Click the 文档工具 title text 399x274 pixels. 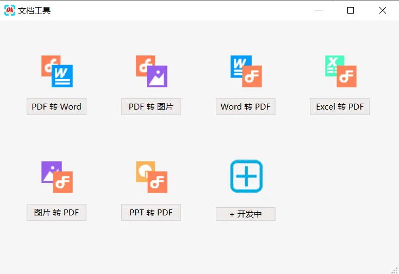tap(34, 11)
